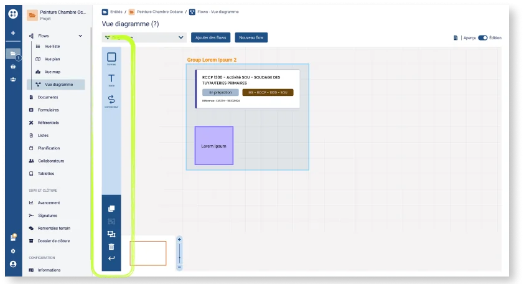The width and height of the screenshot is (524, 284).
Task: Click the trash delete icon
Action: coord(111,247)
